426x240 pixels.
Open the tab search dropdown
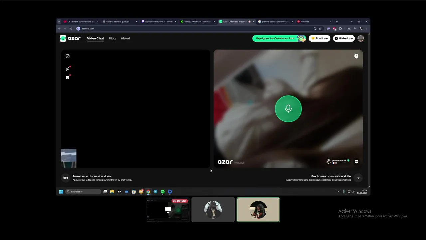point(59,22)
